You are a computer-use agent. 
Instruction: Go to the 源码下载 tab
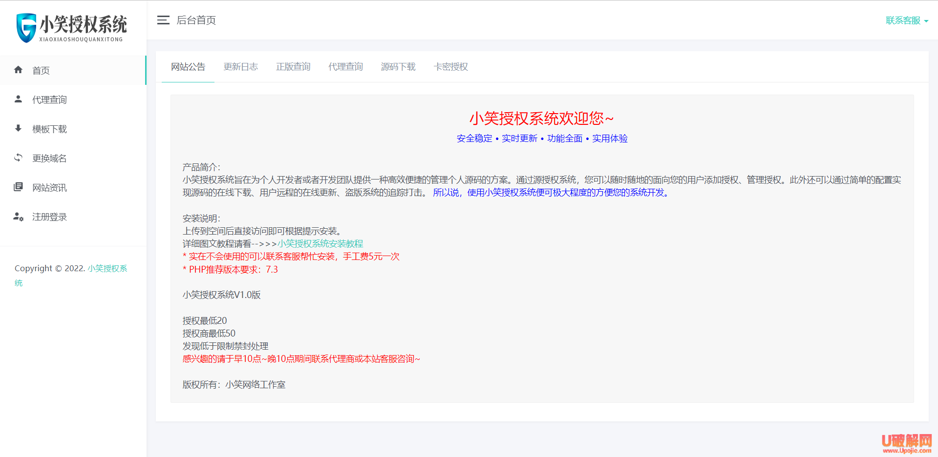point(398,67)
